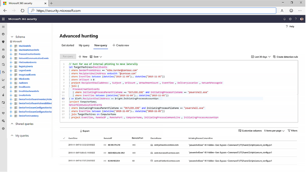The width and height of the screenshot is (306, 172).
Task: Click the hunting icon in left sidebar
Action: (3, 72)
